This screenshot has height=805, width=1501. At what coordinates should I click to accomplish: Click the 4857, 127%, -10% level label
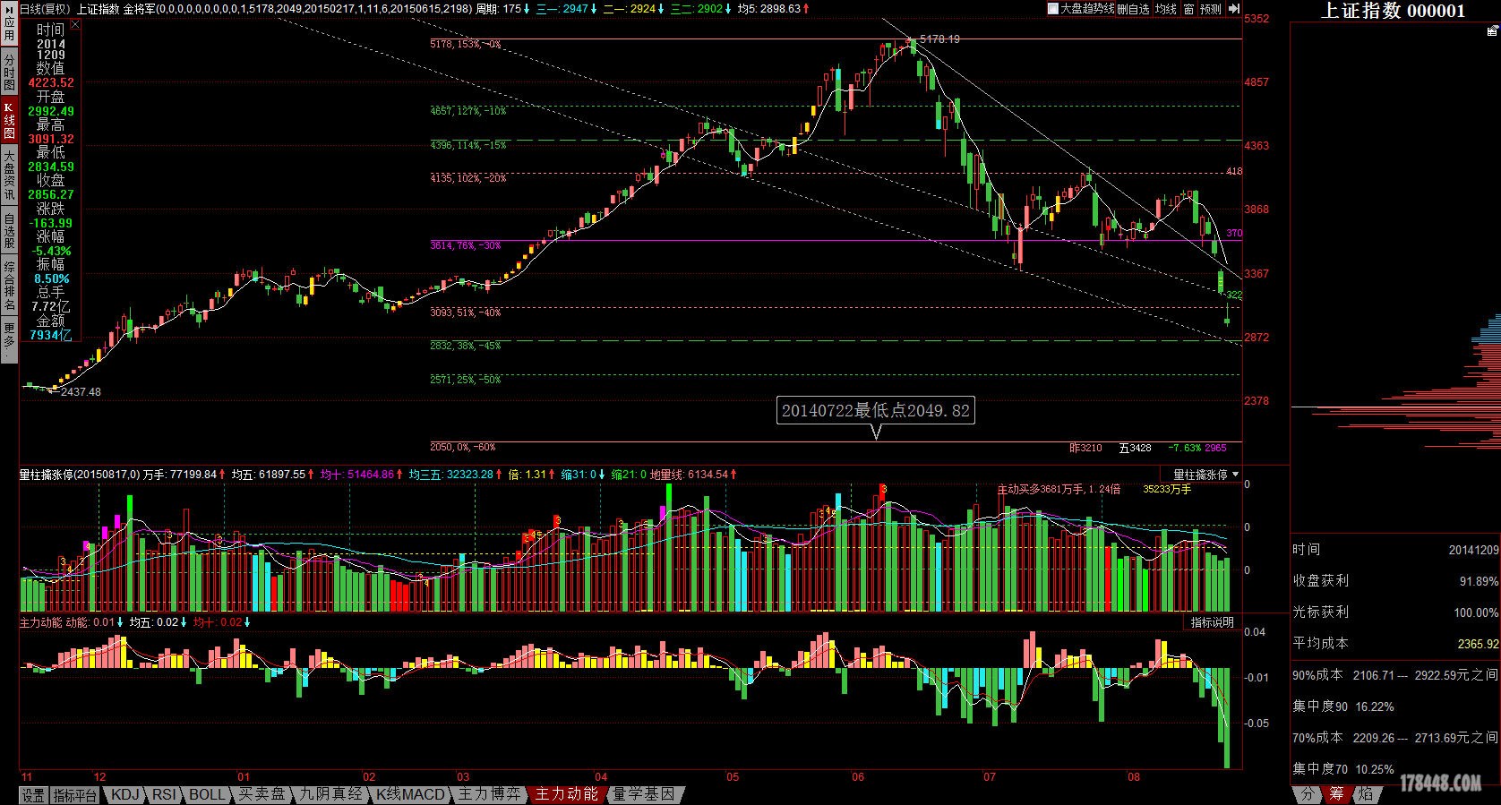[x=467, y=111]
